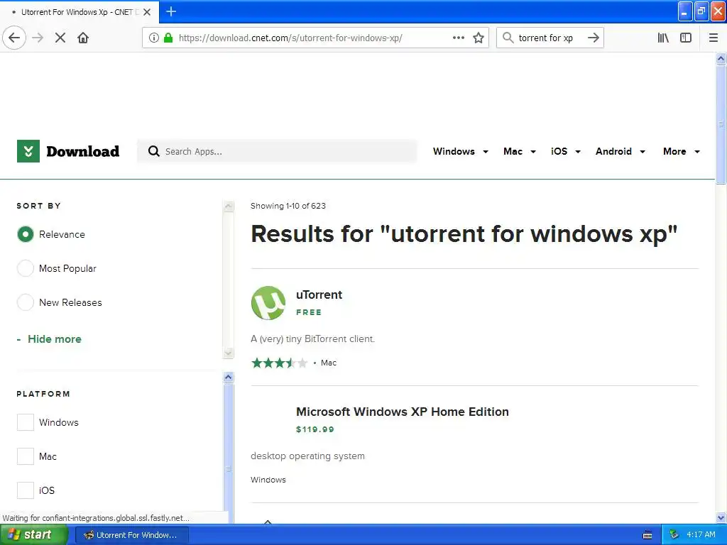
Task: Toggle the sidebar view icon
Action: coord(686,38)
